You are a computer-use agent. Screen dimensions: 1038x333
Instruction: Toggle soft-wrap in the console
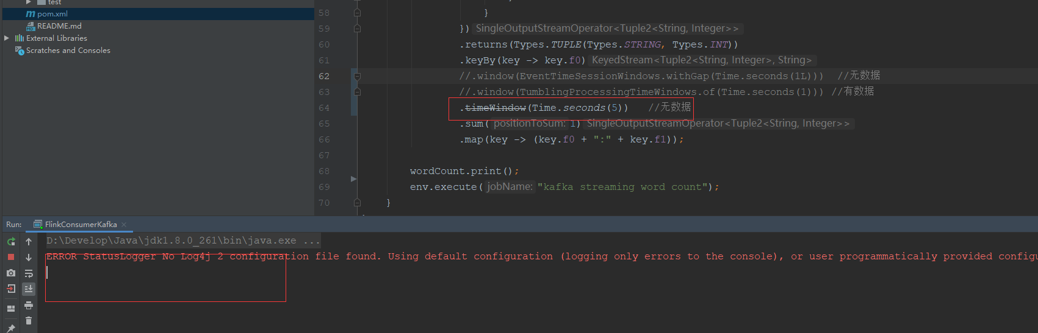pos(29,273)
